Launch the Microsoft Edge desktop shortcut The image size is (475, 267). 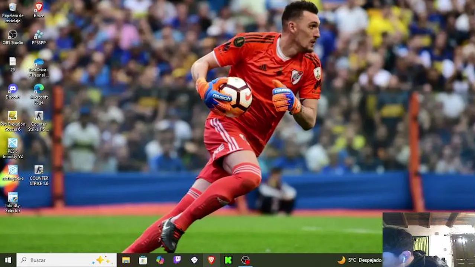click(39, 94)
